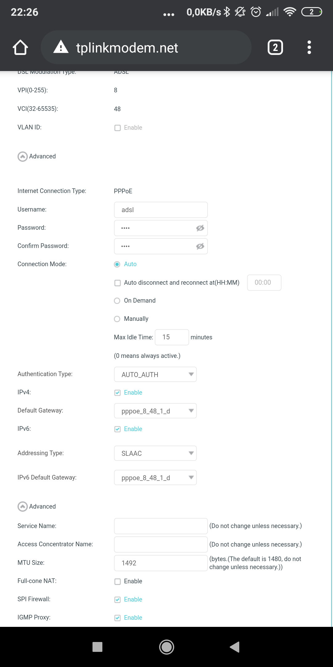
Task: Open the browser tab switcher
Action: point(275,48)
